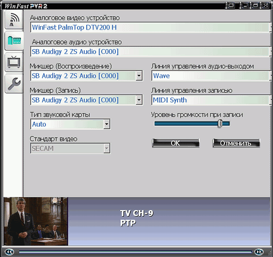This screenshot has width=273, height=257.
Task: Open the wrench tools settings tab
Action: click(14, 83)
